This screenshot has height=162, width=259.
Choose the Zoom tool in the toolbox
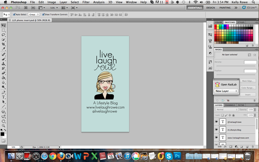tap(3, 126)
